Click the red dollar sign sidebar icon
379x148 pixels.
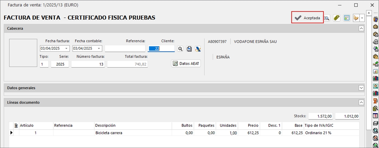375,116
